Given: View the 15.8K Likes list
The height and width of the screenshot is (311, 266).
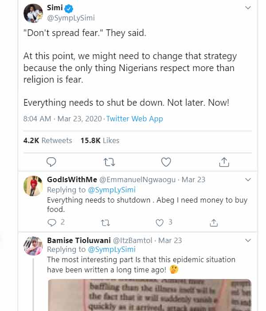Looking at the screenshot, I should (100, 140).
